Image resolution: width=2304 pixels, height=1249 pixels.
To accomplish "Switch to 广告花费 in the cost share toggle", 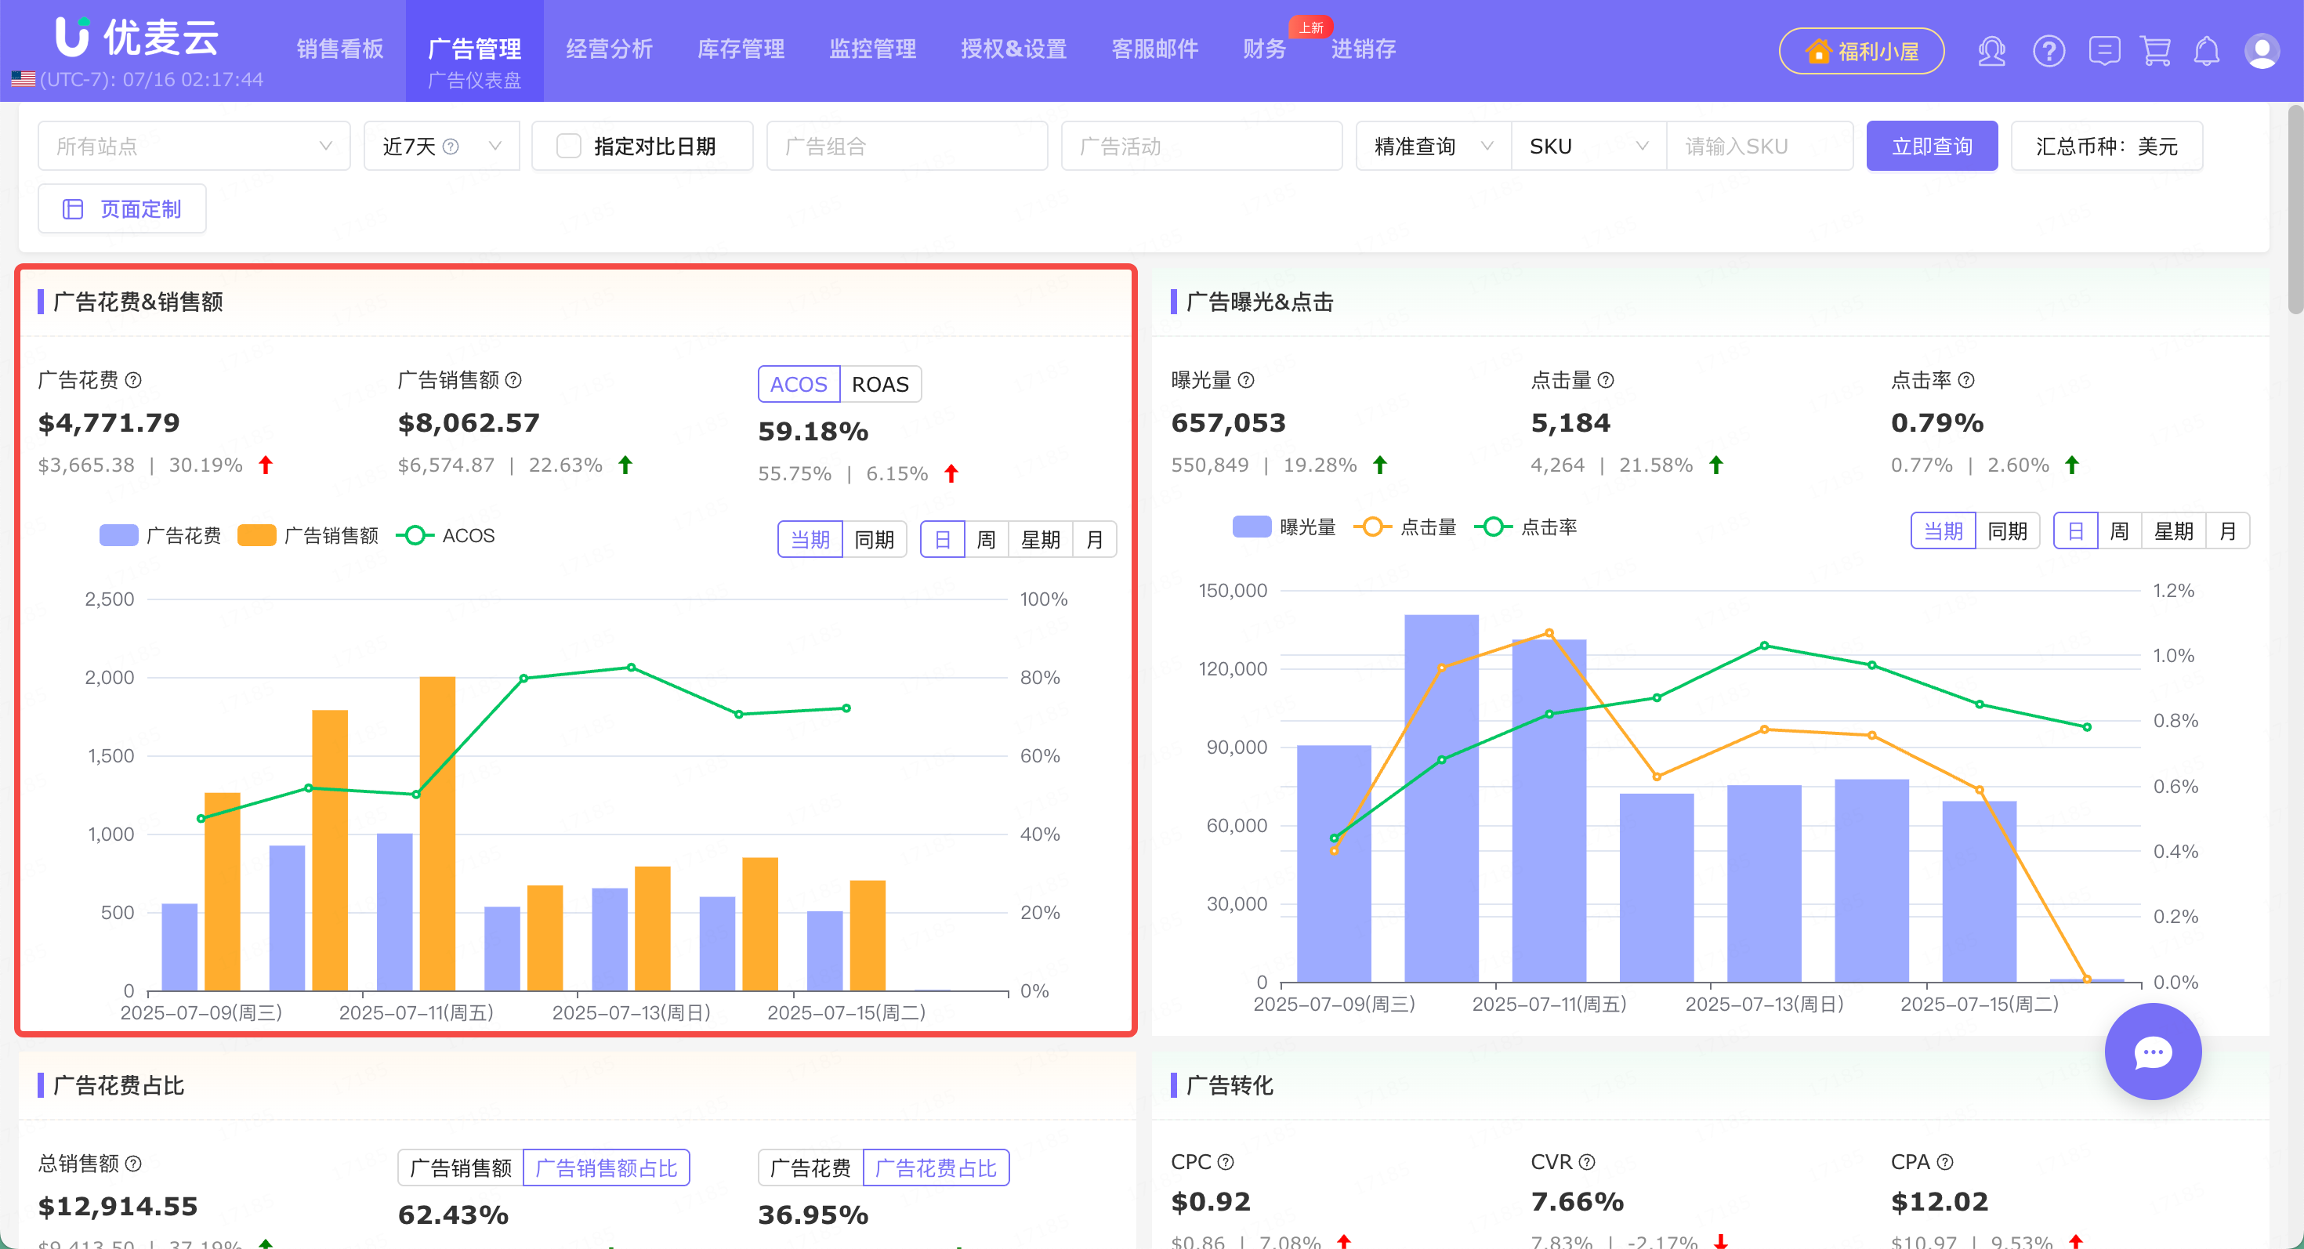I will click(810, 1168).
